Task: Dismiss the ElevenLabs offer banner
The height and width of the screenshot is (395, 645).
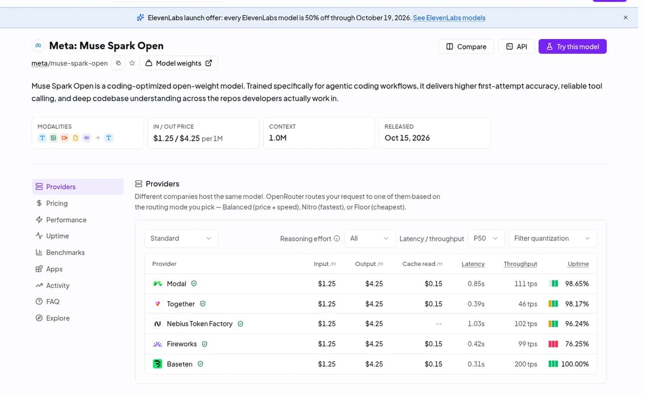Action: pyautogui.click(x=626, y=18)
